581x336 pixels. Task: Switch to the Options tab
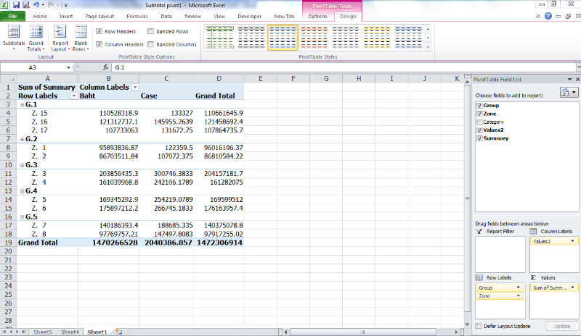click(x=317, y=15)
